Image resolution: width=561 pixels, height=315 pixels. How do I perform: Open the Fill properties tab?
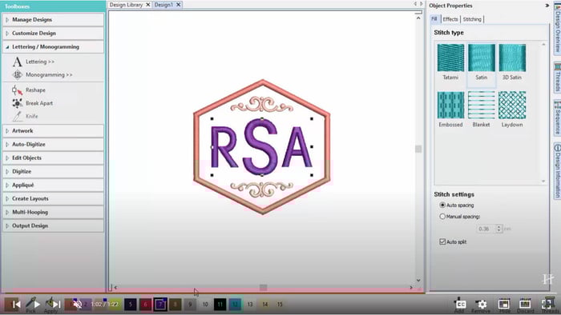click(434, 19)
